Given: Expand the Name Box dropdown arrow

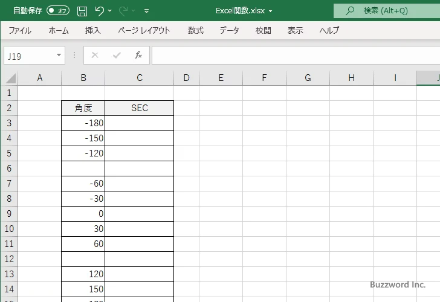Looking at the screenshot, I should [x=59, y=55].
